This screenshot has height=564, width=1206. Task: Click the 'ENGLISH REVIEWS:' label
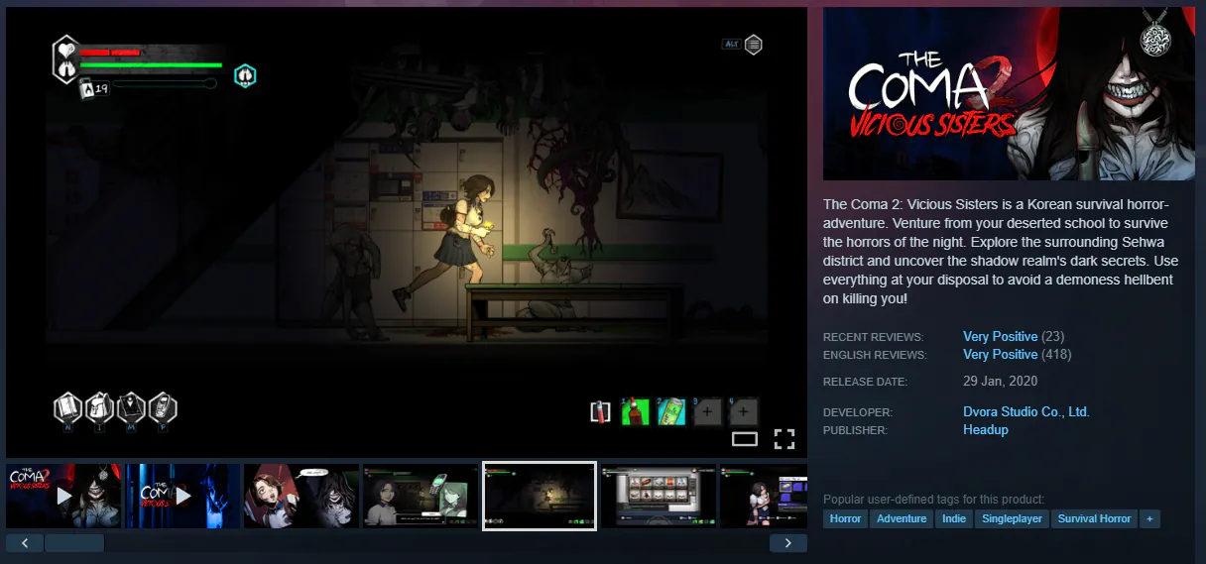point(875,355)
